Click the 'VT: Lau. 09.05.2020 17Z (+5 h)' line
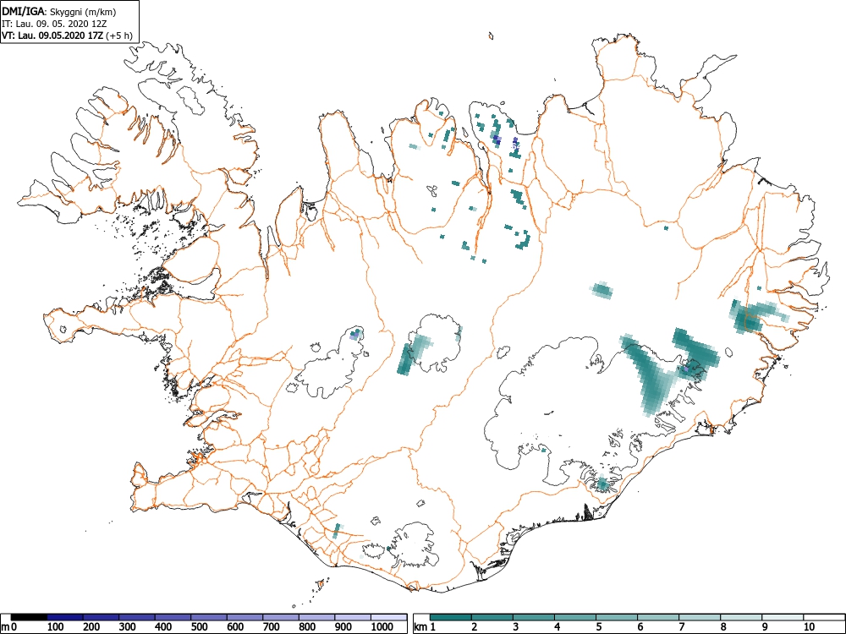Image resolution: width=846 pixels, height=634 pixels. click(x=67, y=36)
